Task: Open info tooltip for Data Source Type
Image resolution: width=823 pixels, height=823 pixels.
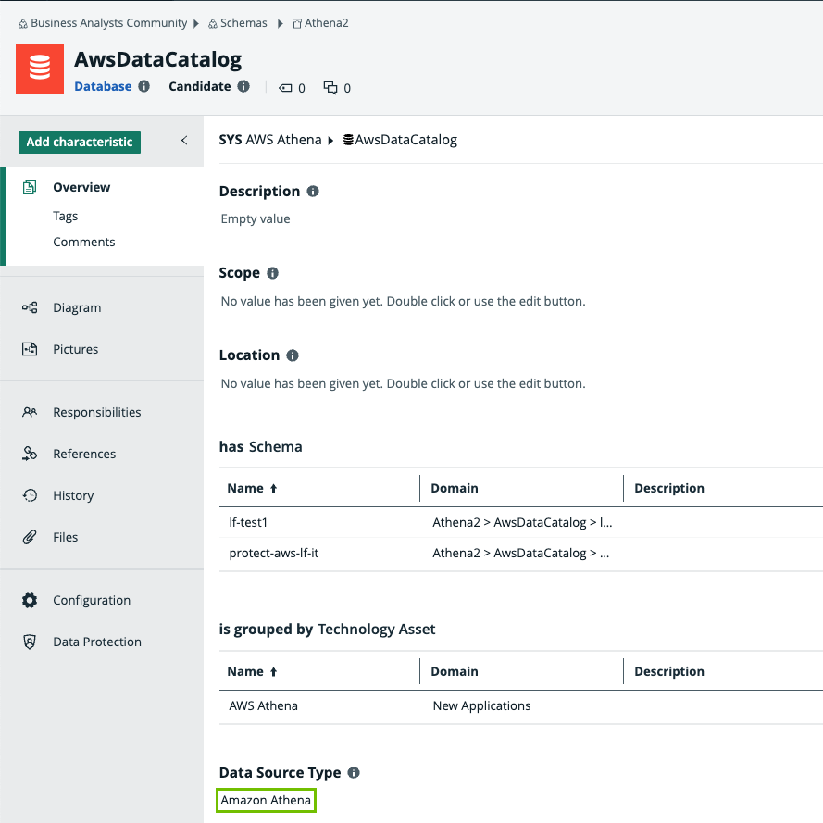Action: point(354,773)
